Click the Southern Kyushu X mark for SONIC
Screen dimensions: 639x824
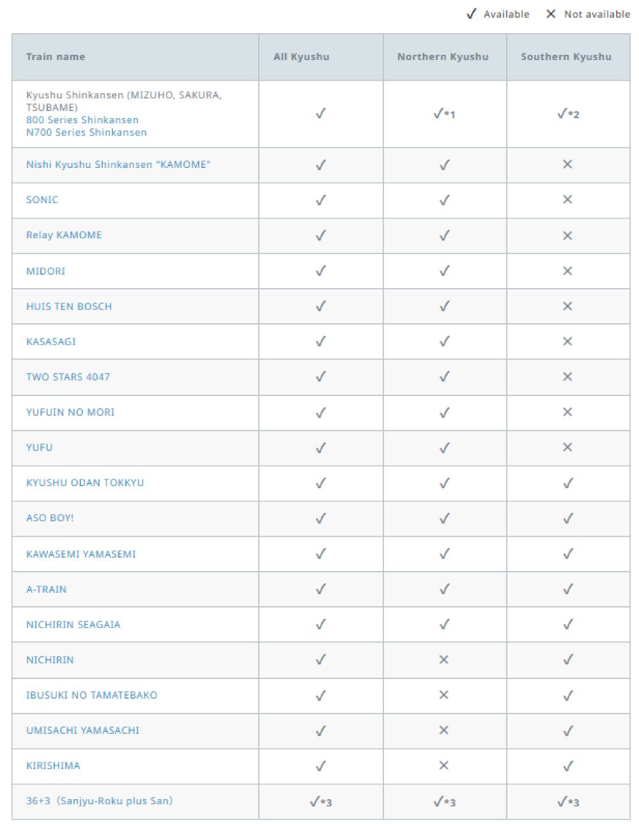[567, 200]
